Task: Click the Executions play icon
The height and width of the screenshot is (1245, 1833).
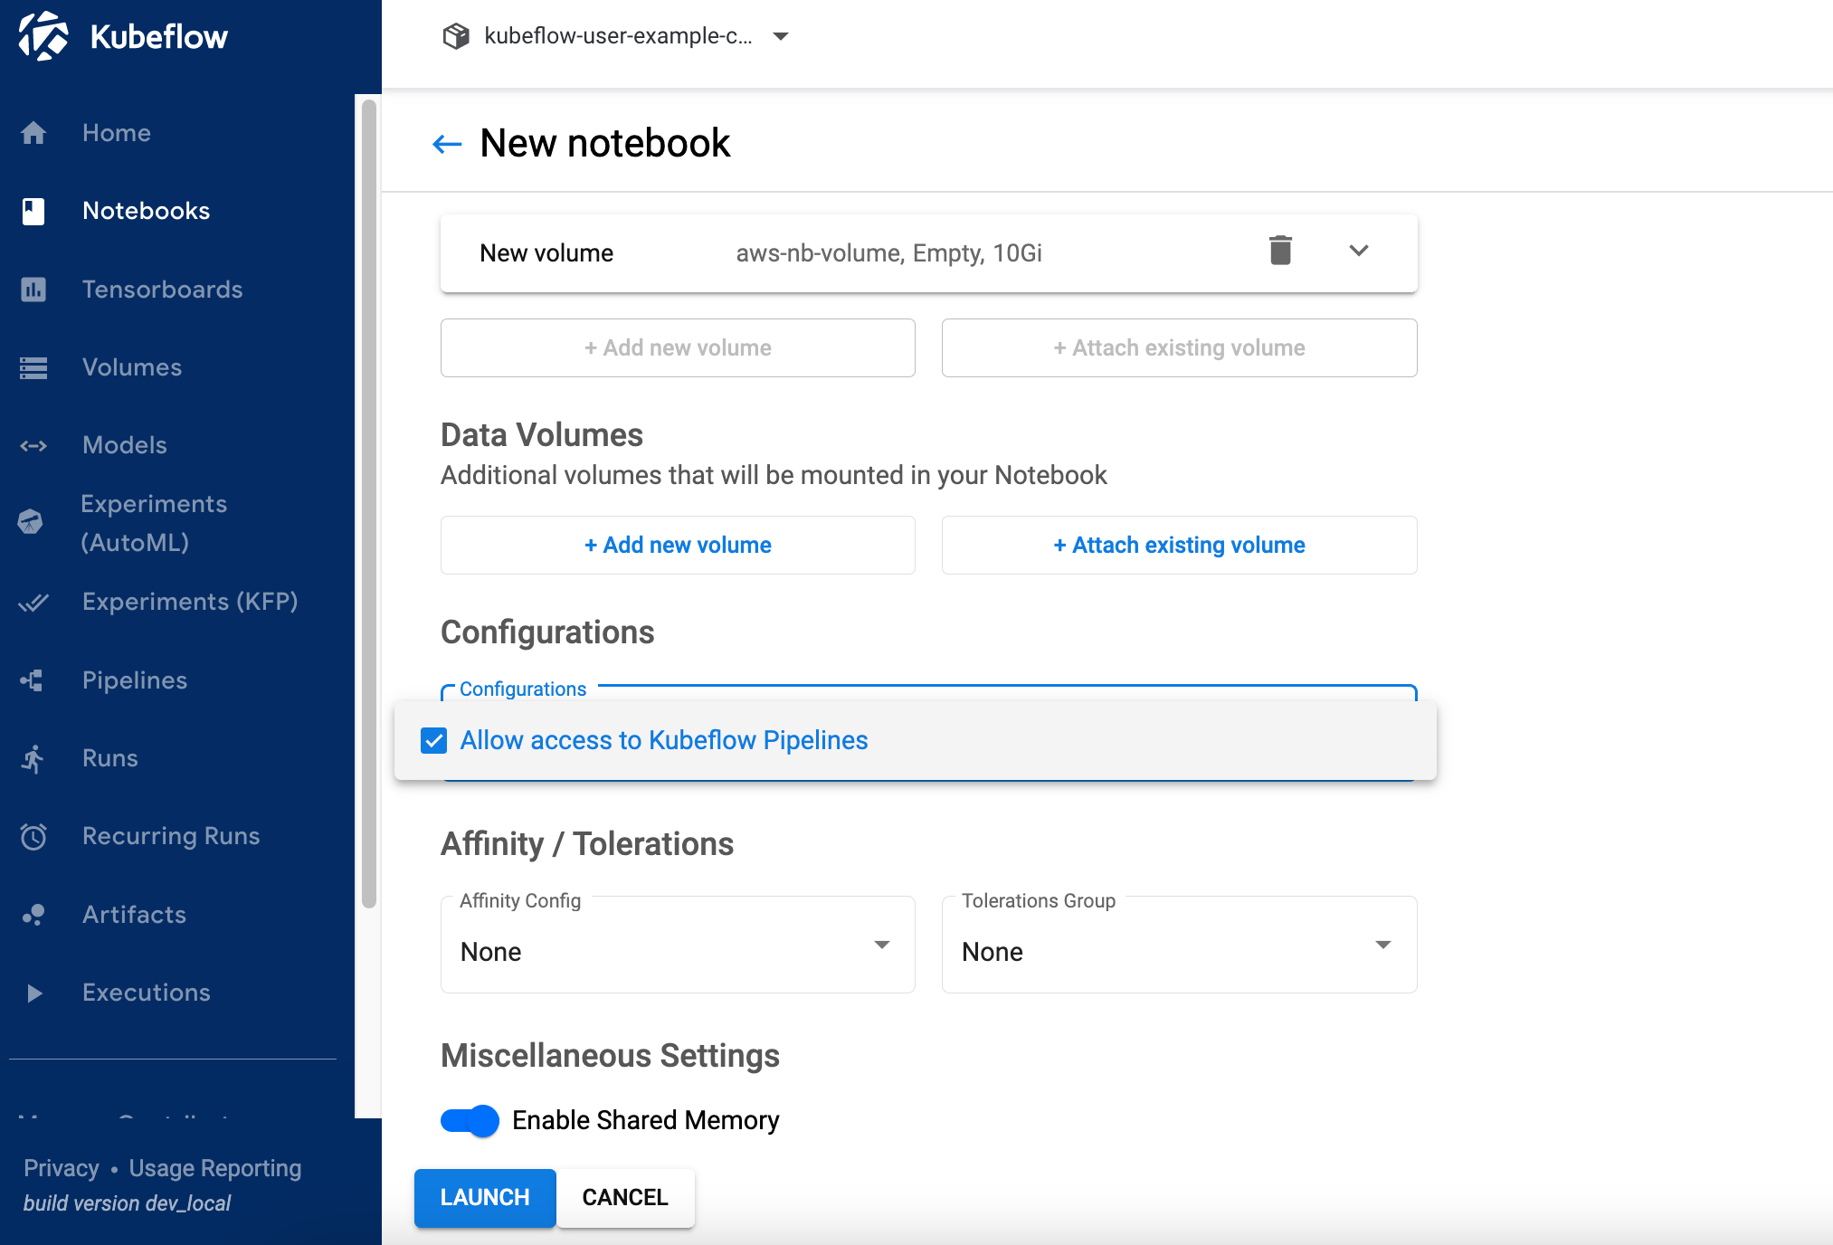Action: pos(34,993)
